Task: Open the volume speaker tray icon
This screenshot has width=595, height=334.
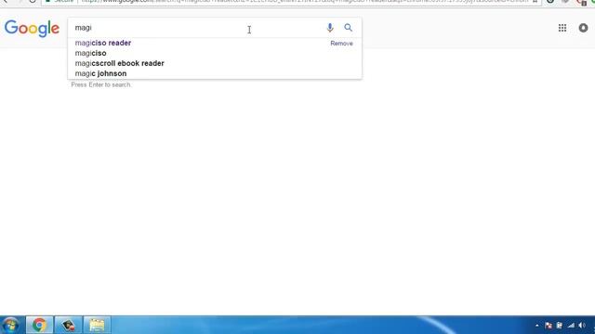Action: (582, 326)
